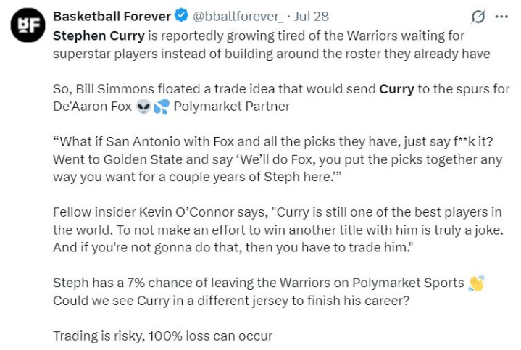Click the alien emoji after De'Aaron Fox

(143, 107)
